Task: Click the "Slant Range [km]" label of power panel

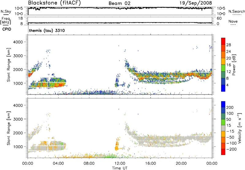Action: click(x=9, y=65)
